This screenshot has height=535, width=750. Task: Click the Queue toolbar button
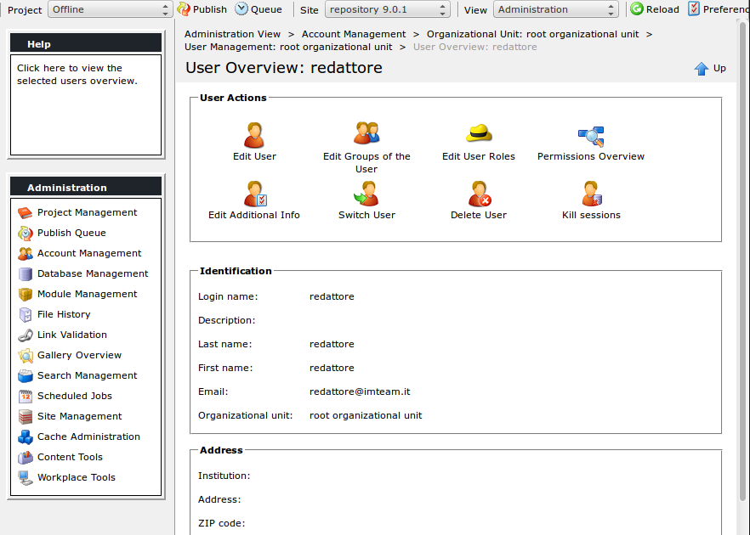(259, 9)
